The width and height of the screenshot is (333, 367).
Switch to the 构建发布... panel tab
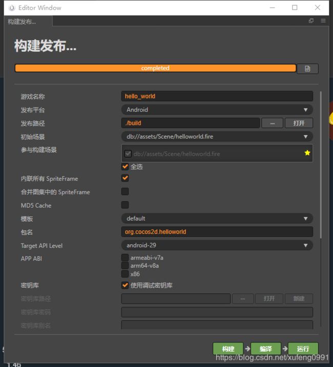click(x=28, y=21)
